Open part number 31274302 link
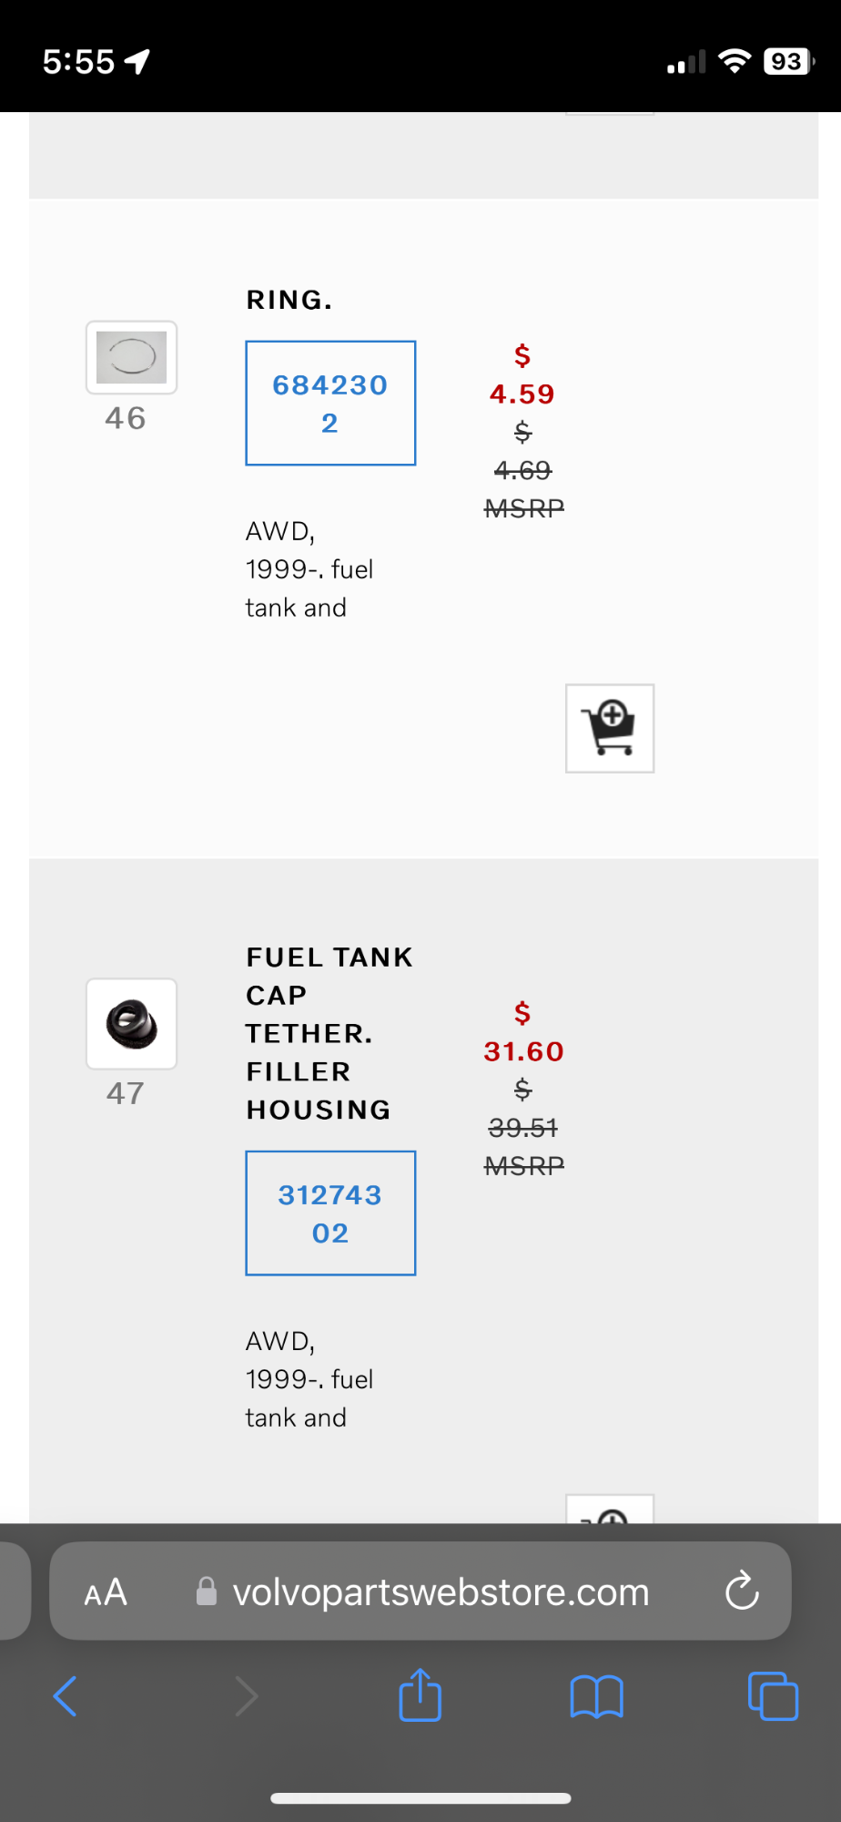The height and width of the screenshot is (1822, 841). [330, 1213]
